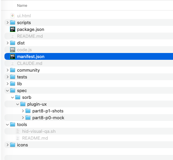
Task: Expand the scripts folder chevron
Action: pos(7,22)
